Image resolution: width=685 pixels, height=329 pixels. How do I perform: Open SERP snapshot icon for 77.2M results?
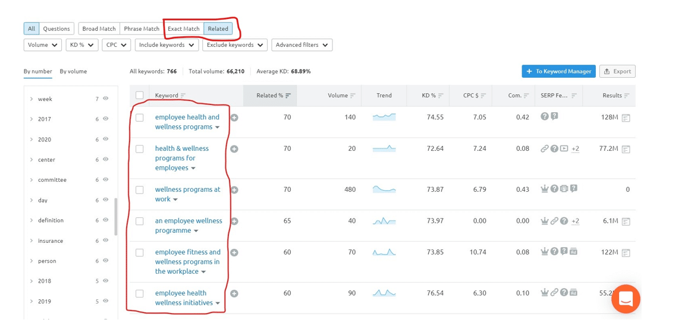coord(626,149)
